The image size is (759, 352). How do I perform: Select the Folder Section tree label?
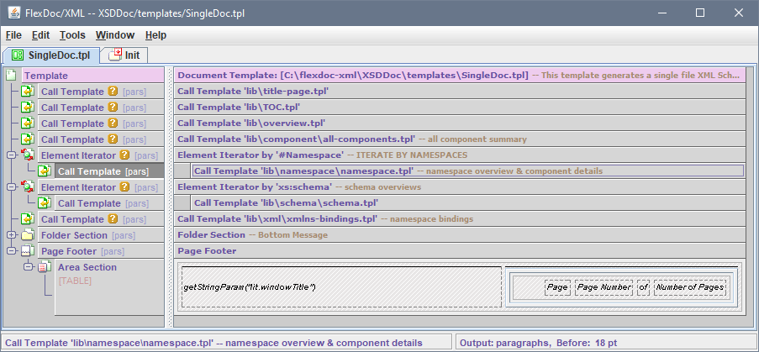(x=74, y=235)
